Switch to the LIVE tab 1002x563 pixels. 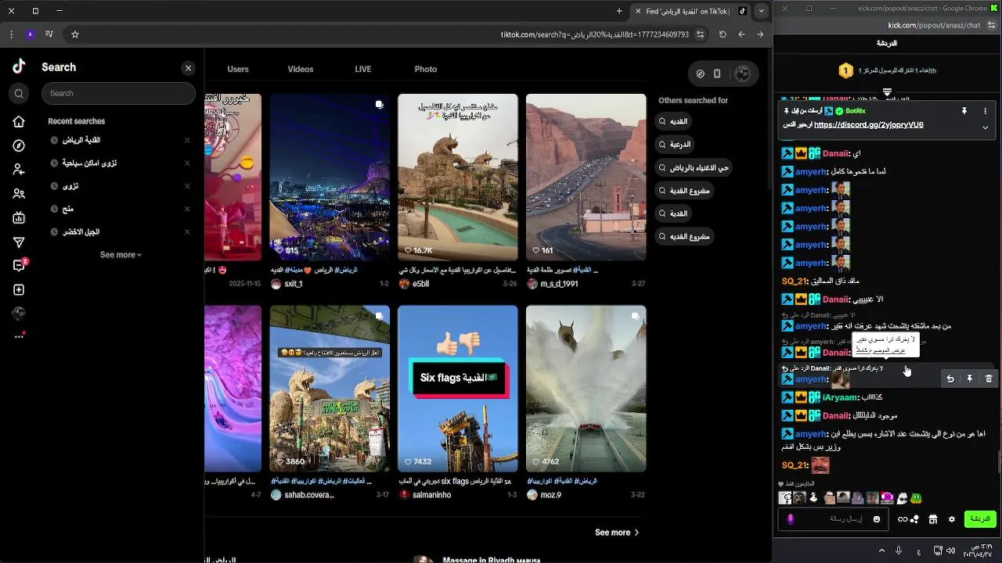click(x=362, y=70)
